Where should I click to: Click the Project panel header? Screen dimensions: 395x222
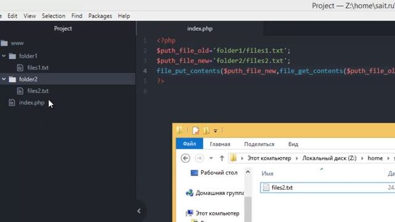63,28
